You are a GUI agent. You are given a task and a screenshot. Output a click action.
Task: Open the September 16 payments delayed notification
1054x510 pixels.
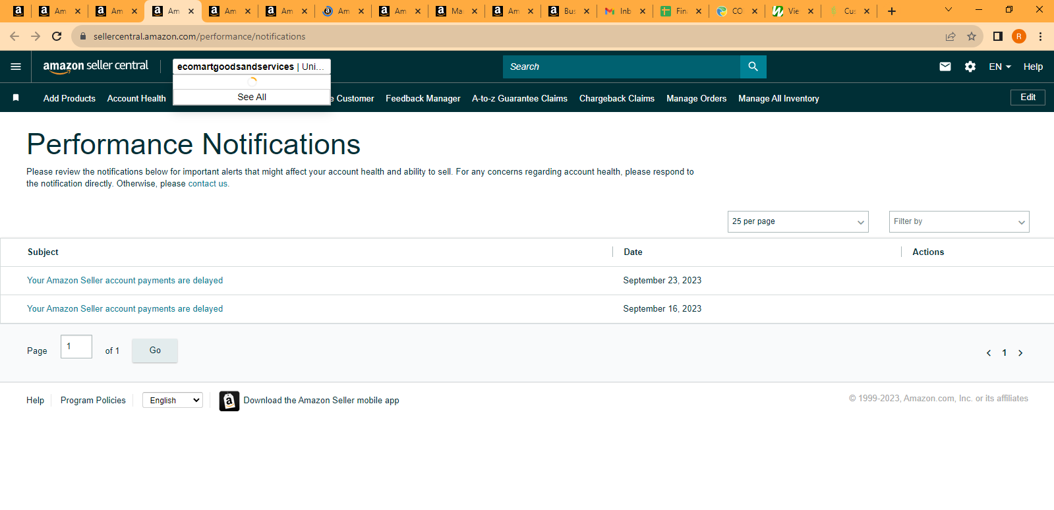(125, 309)
